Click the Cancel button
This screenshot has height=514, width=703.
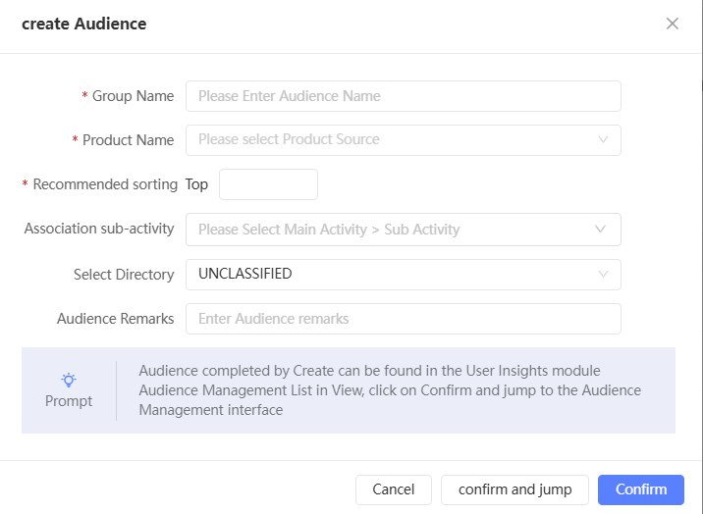[x=393, y=489]
